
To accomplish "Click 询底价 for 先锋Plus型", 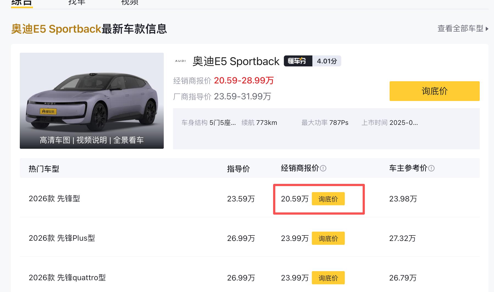I will 328,238.
